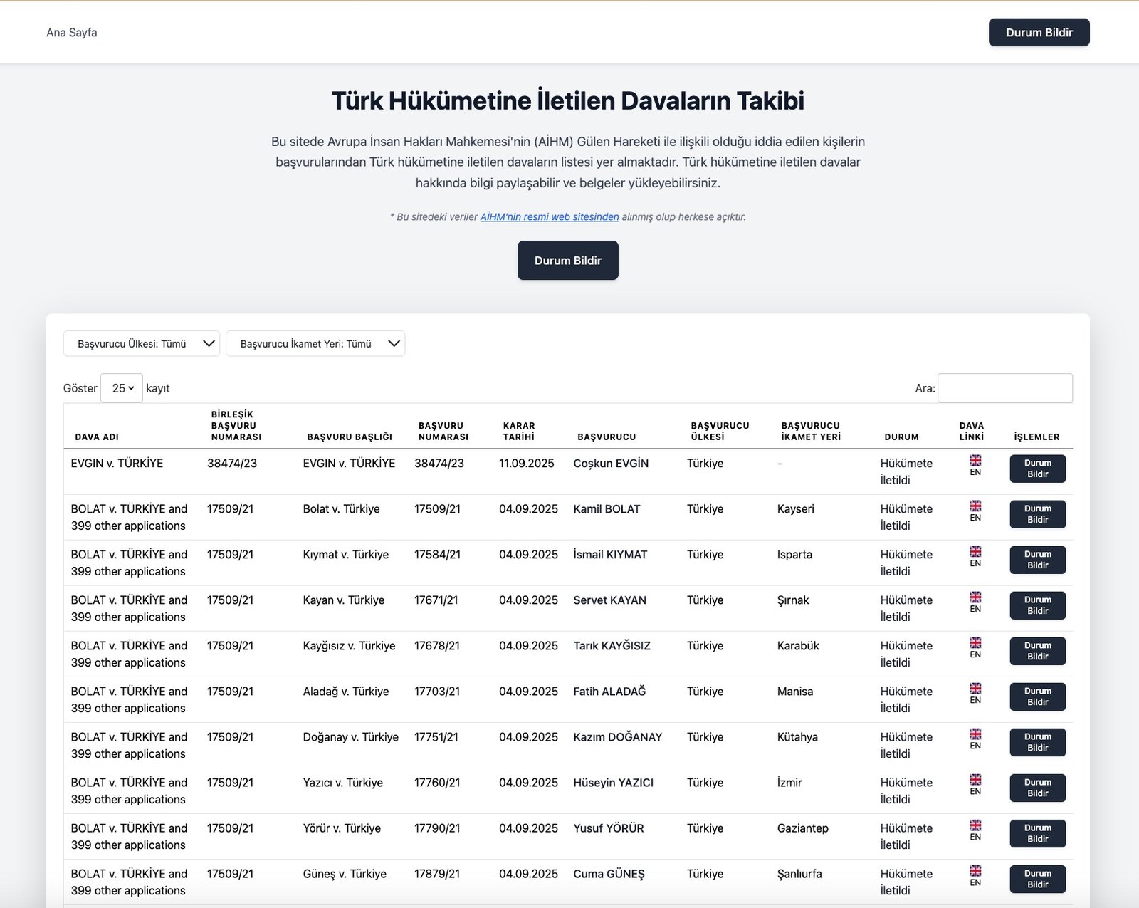The height and width of the screenshot is (908, 1139).
Task: Open the EN flag link for İsmail KIYMAT
Action: tap(975, 557)
